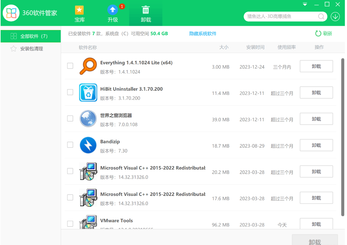Click the 360软件管家 logo icon
Viewport: 347px width, 245px height.
tap(11, 13)
